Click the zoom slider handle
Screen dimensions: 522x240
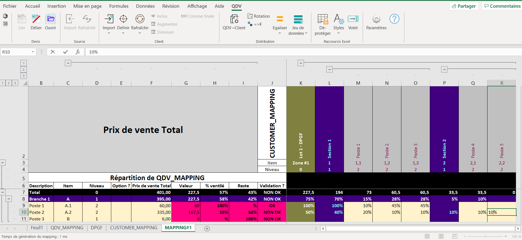(485, 236)
